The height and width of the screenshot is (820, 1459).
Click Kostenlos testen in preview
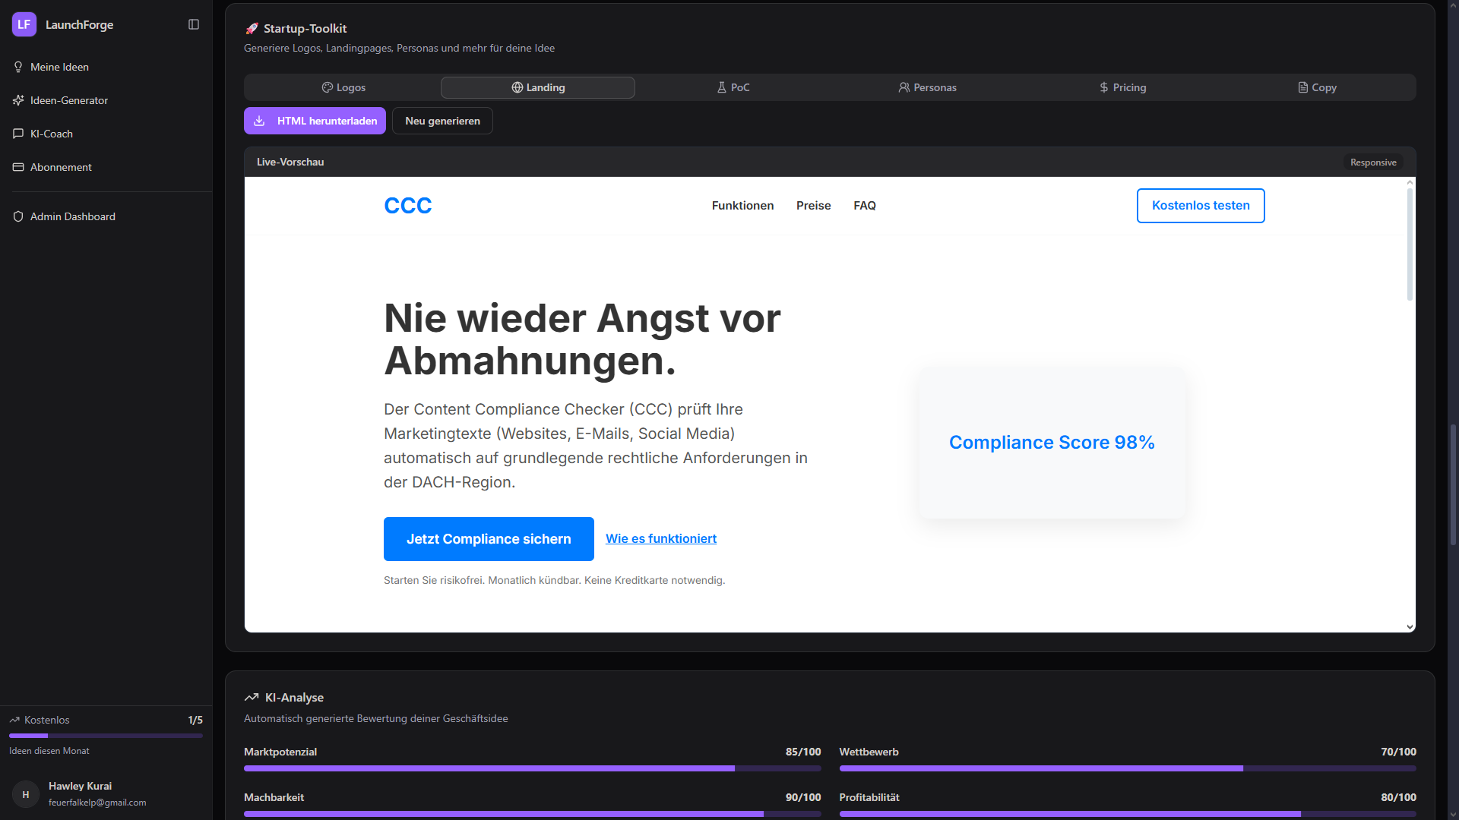[x=1200, y=206]
